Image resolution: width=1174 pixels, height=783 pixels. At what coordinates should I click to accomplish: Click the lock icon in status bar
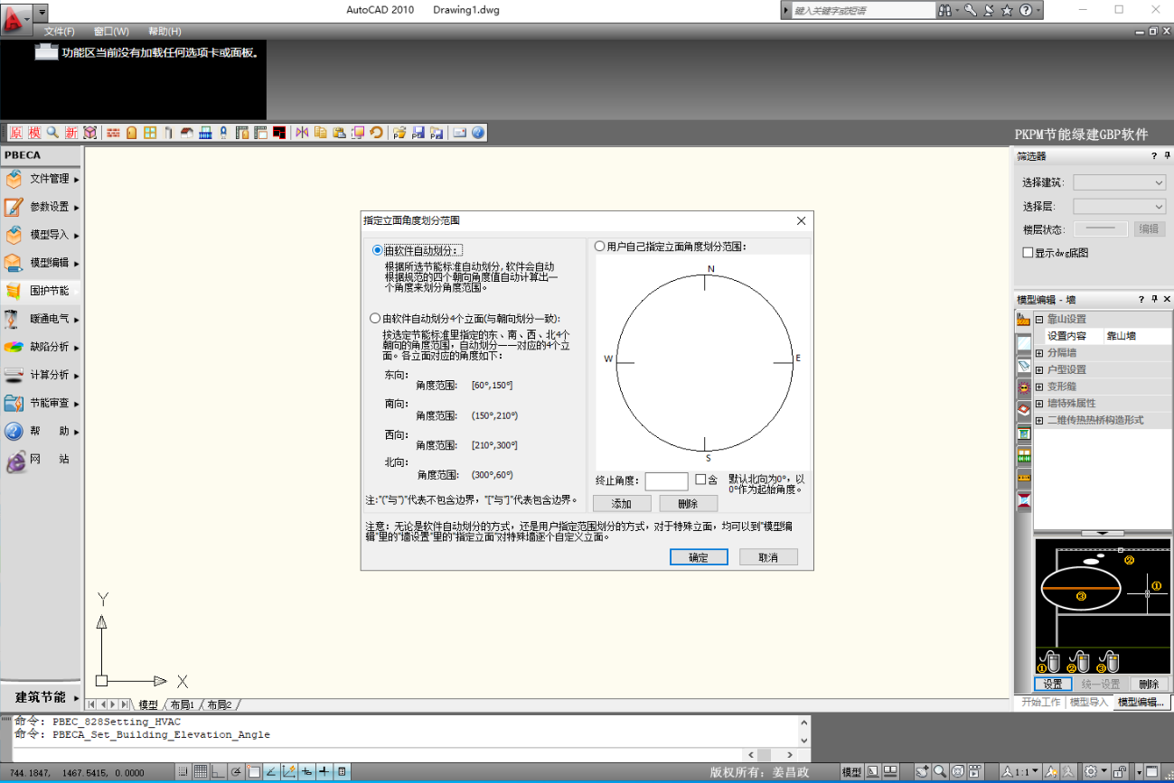tap(1119, 771)
